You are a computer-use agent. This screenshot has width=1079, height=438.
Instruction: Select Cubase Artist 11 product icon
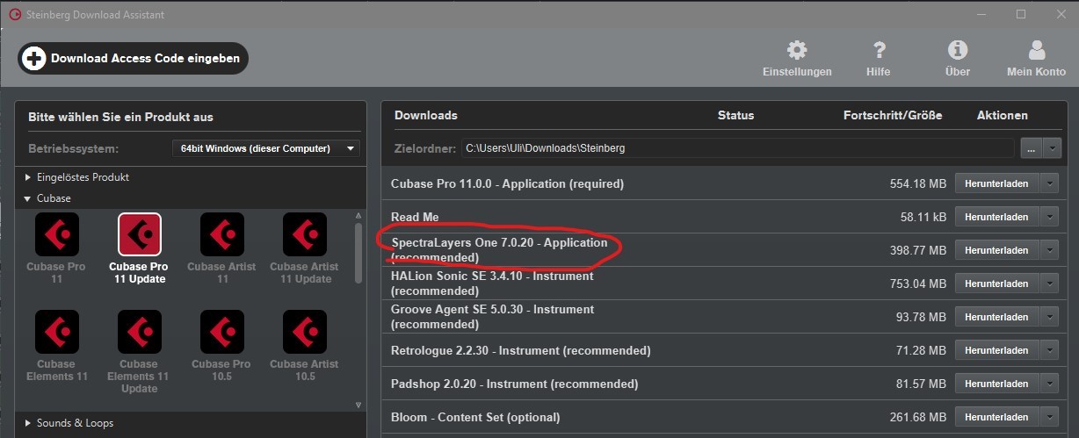tap(221, 234)
